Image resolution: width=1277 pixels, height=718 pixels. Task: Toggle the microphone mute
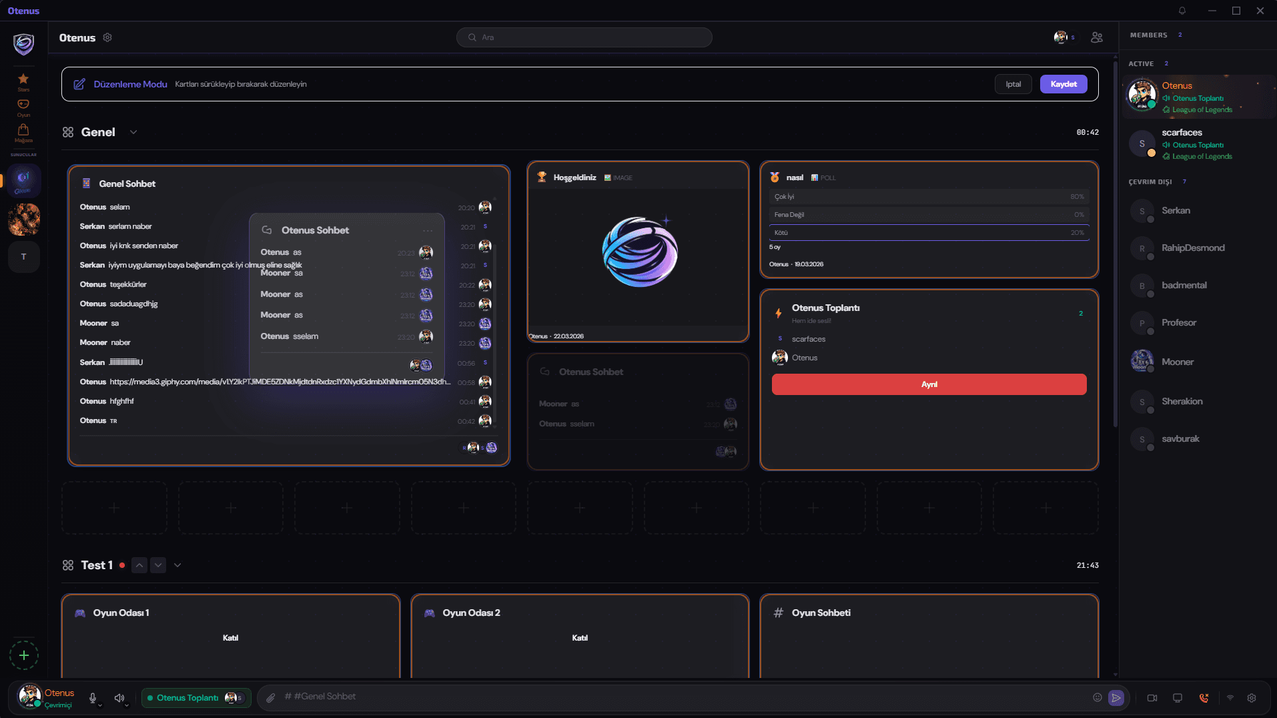[93, 698]
